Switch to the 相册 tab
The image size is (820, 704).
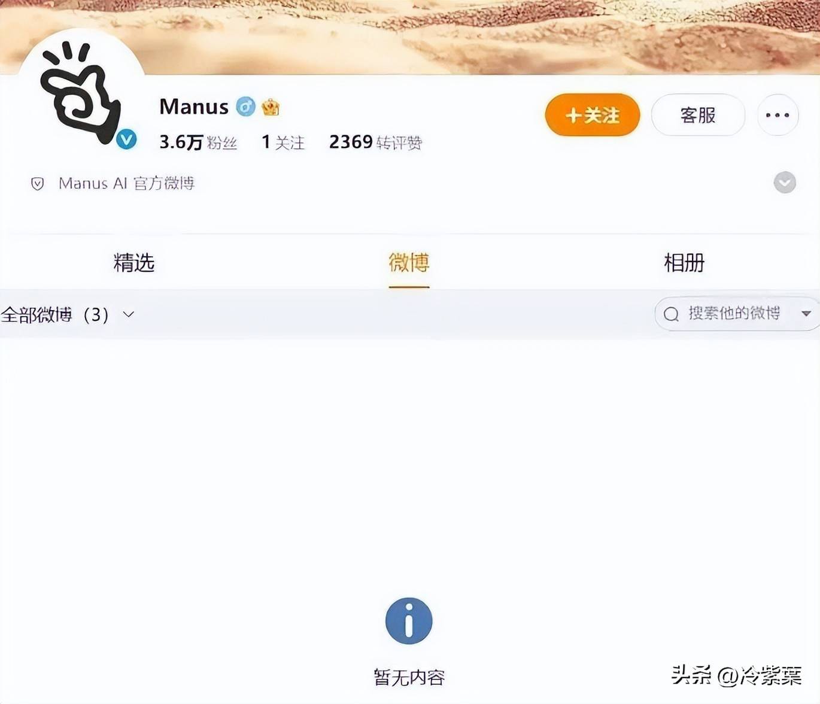[x=684, y=262]
